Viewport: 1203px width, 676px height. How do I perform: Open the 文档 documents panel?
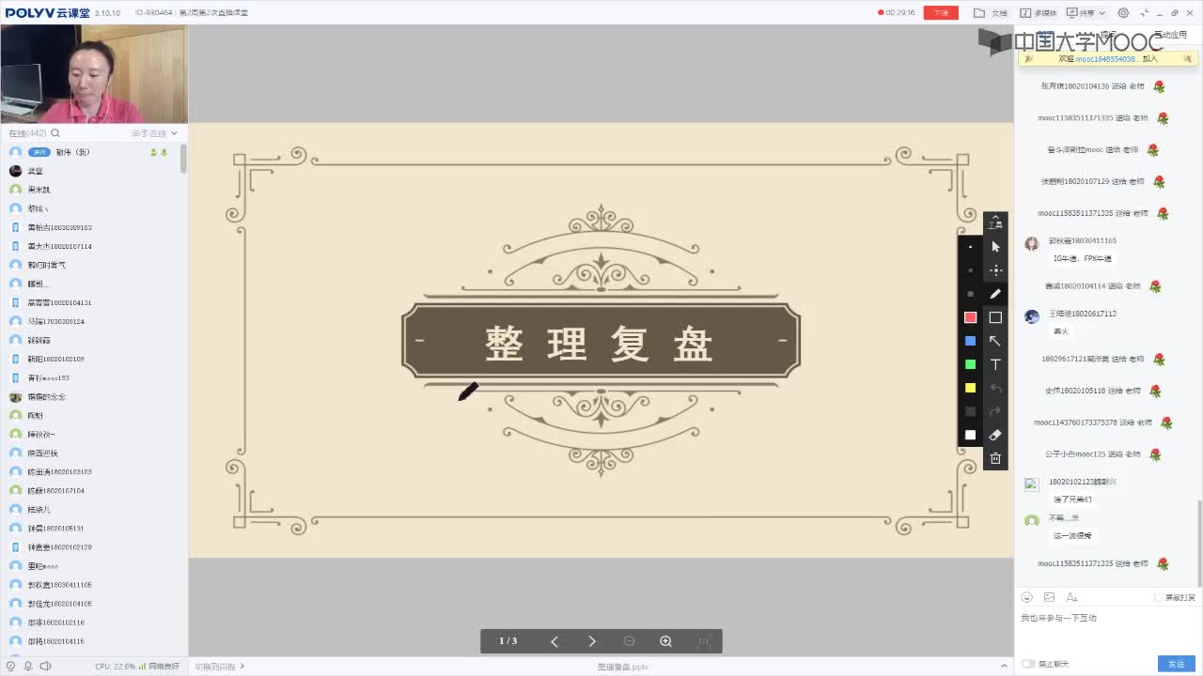pyautogui.click(x=991, y=13)
